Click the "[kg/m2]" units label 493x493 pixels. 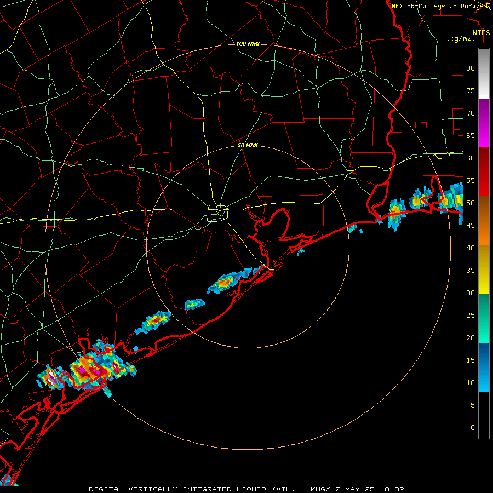click(x=461, y=38)
